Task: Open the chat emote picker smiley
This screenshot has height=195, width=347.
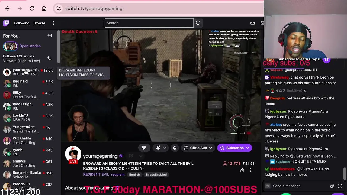Action: [x=340, y=186]
